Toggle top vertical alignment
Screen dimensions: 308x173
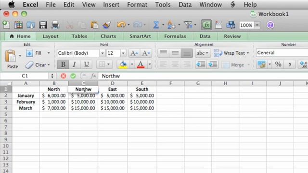click(x=163, y=53)
